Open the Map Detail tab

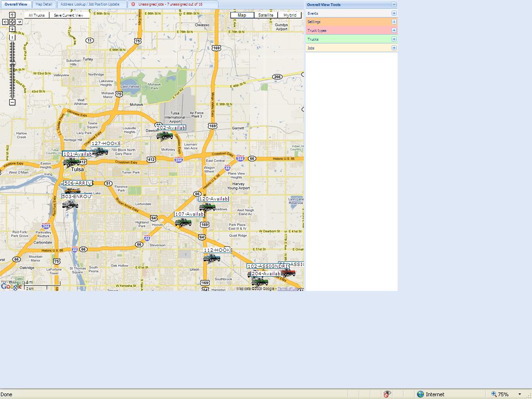pos(44,4)
